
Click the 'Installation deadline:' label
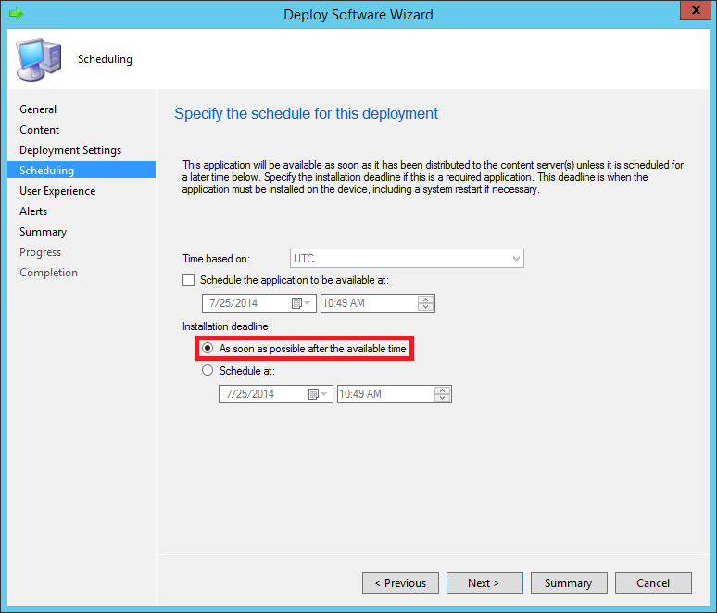(227, 326)
